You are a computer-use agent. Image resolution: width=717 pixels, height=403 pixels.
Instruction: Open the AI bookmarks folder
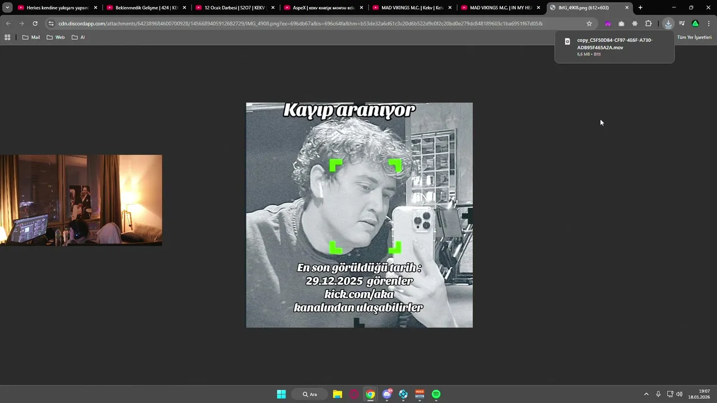(78, 37)
